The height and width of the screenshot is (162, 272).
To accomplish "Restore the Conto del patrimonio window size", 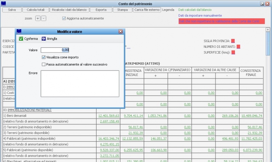I will (262, 3).
